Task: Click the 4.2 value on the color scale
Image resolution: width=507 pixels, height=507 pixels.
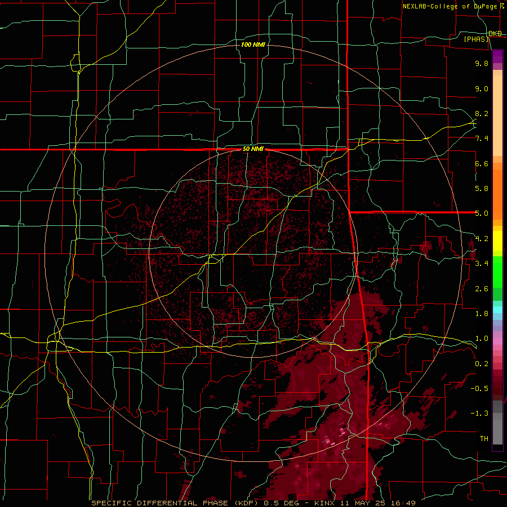Action: point(482,239)
